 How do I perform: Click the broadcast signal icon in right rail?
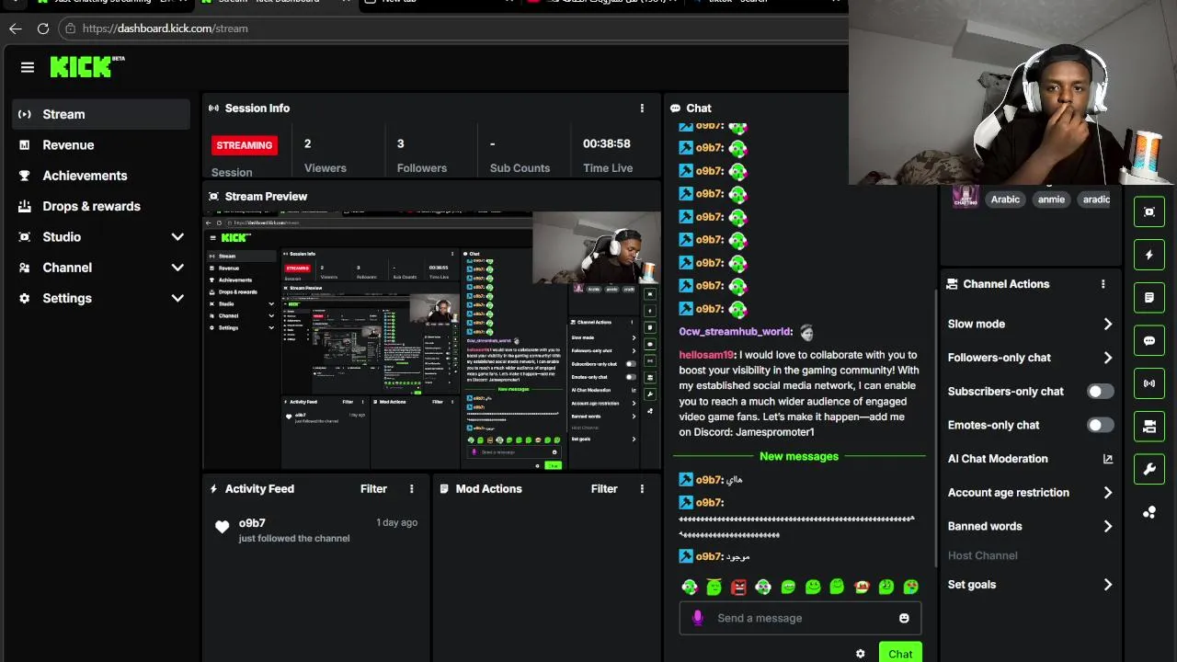pos(1149,383)
